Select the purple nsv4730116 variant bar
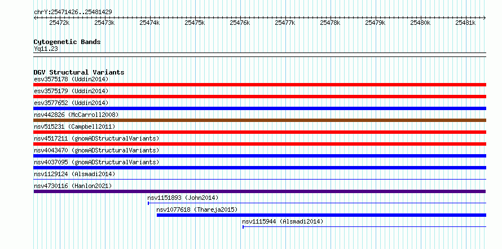Image resolution: width=502 pixels, height=249 pixels. click(259, 191)
